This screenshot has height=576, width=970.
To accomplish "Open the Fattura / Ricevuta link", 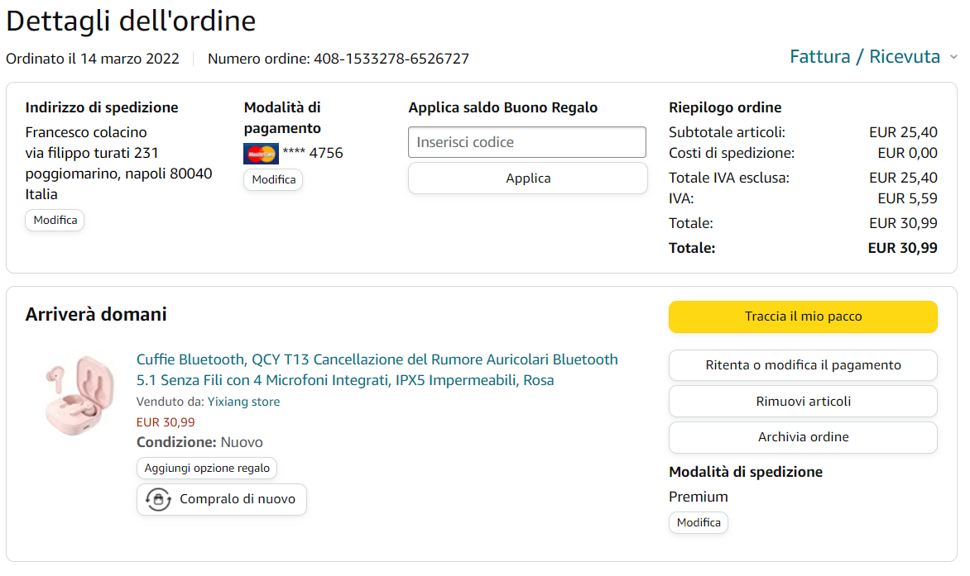I will click(864, 57).
